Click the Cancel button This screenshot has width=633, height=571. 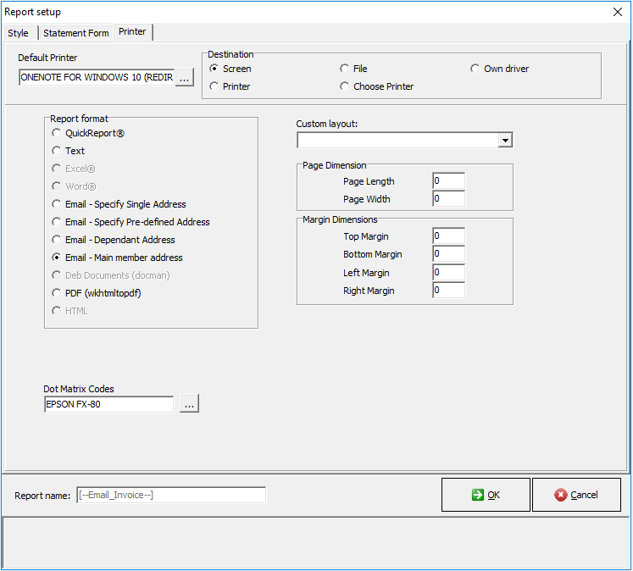[x=576, y=495]
